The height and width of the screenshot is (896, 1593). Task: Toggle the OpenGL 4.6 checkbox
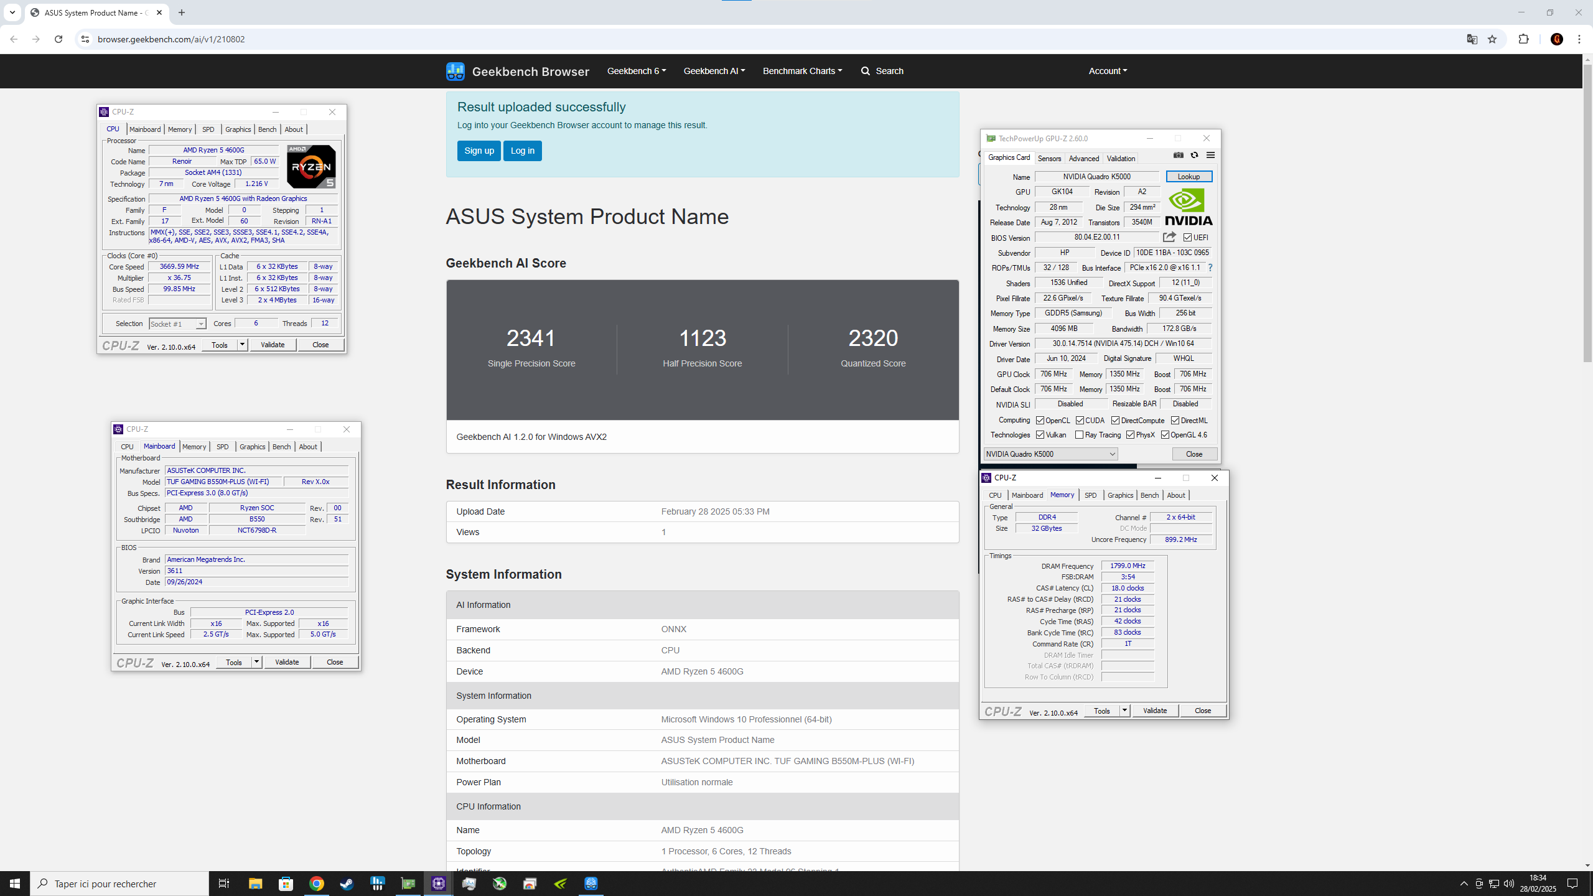pos(1165,435)
